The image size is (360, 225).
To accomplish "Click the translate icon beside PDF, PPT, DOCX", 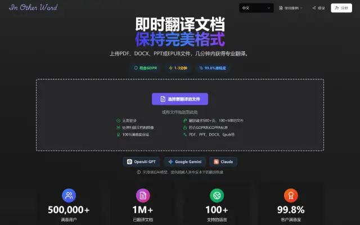I will point(185,134).
